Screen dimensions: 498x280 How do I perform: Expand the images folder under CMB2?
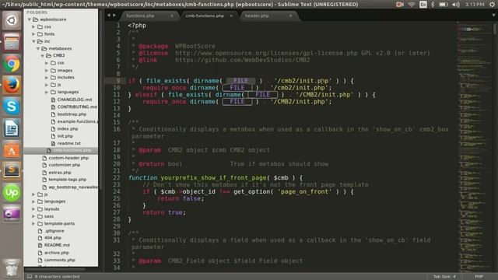point(47,71)
